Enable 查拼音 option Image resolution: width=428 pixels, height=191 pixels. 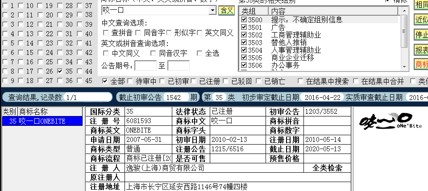[x=106, y=33]
